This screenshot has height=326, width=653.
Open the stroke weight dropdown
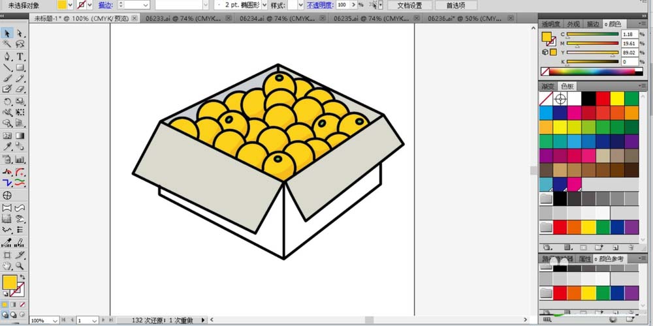point(146,5)
